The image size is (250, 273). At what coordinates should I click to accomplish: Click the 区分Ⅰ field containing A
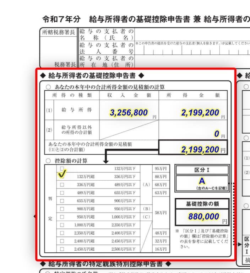tap(202, 183)
